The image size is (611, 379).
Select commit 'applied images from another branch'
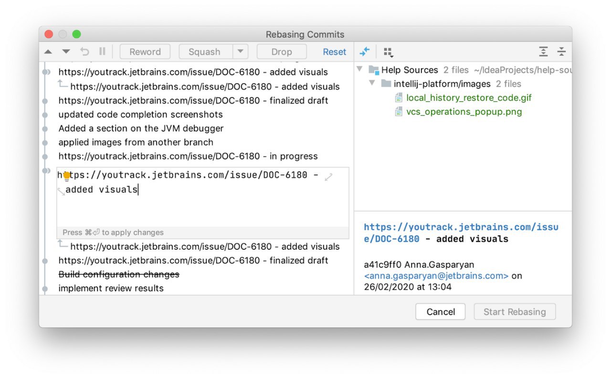point(136,142)
